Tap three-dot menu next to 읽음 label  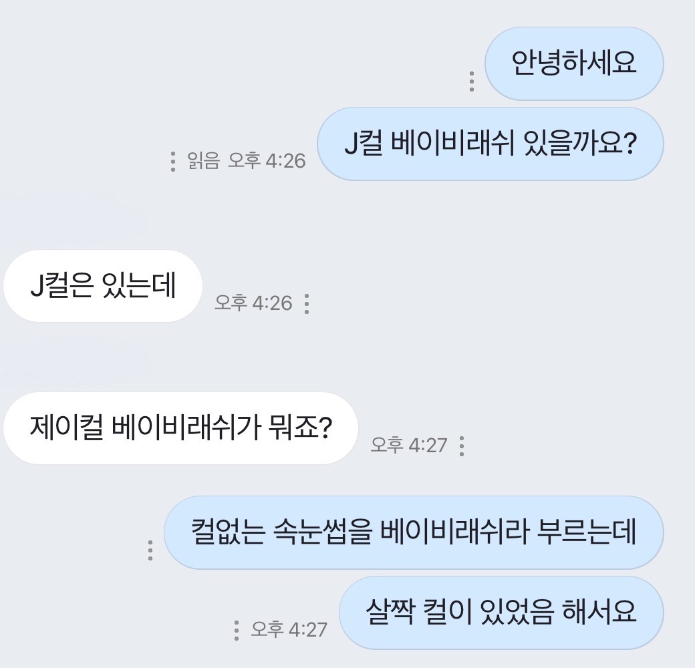[173, 162]
